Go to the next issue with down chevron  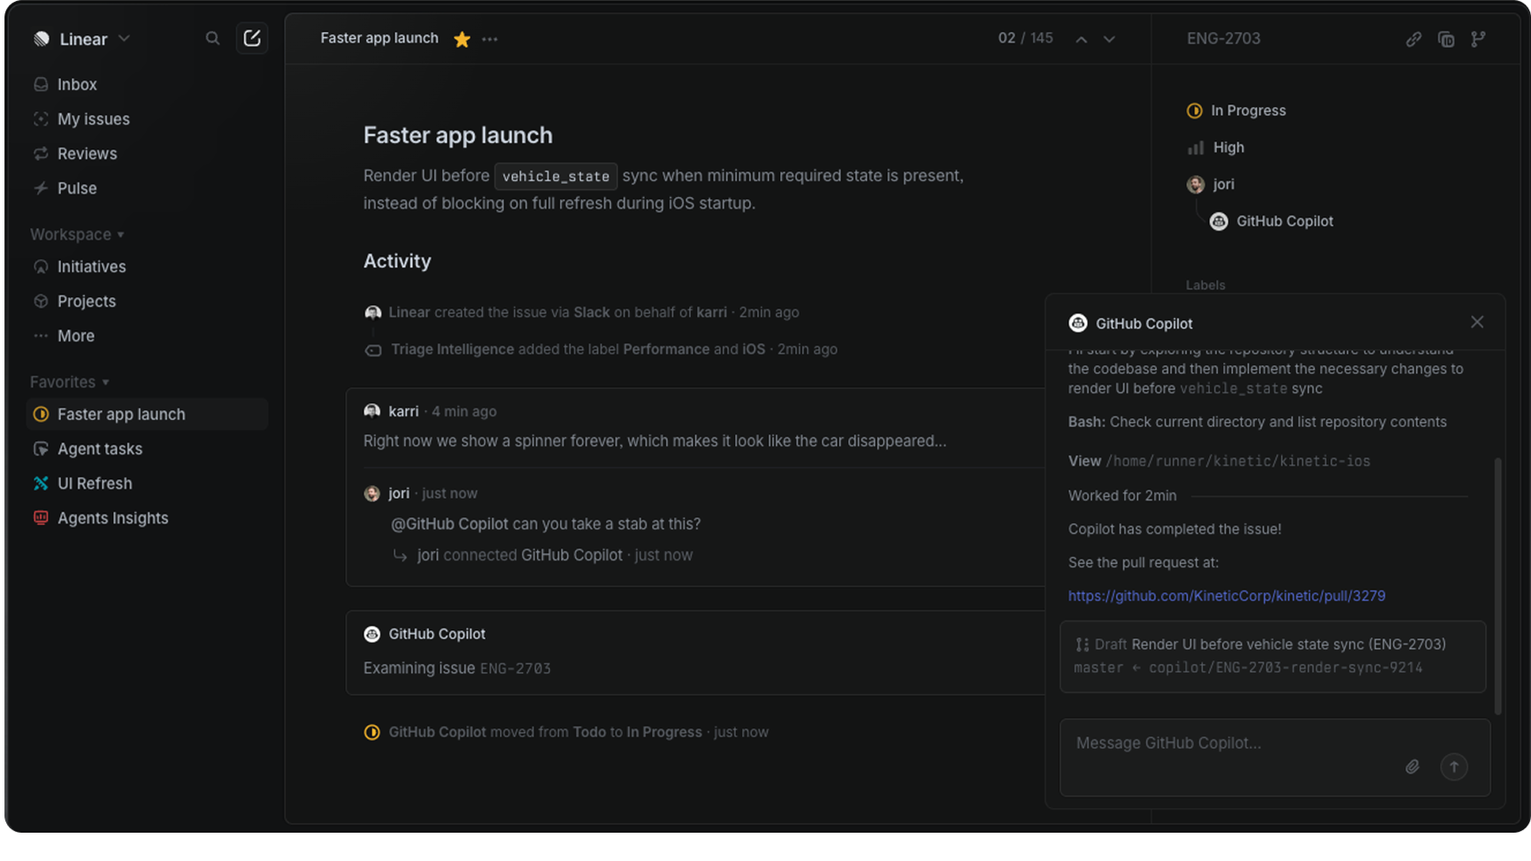click(x=1109, y=39)
